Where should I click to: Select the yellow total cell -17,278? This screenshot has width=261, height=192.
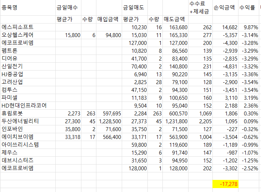pos(225,184)
